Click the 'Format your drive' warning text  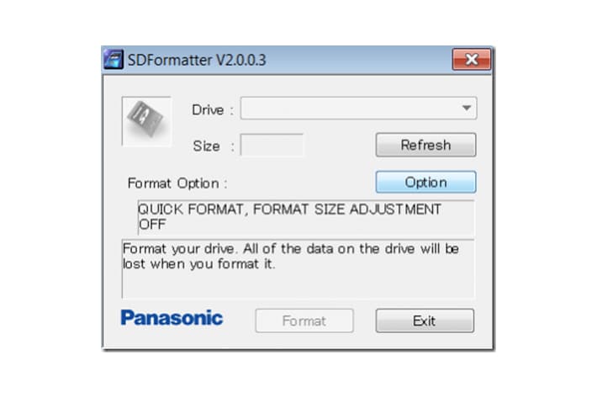291,256
